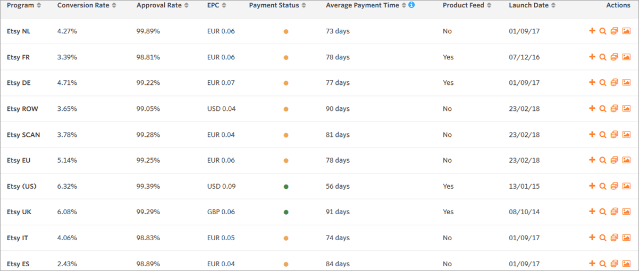The image size is (639, 271).
Task: Open the coins icon for Etsy DE
Action: (x=615, y=83)
